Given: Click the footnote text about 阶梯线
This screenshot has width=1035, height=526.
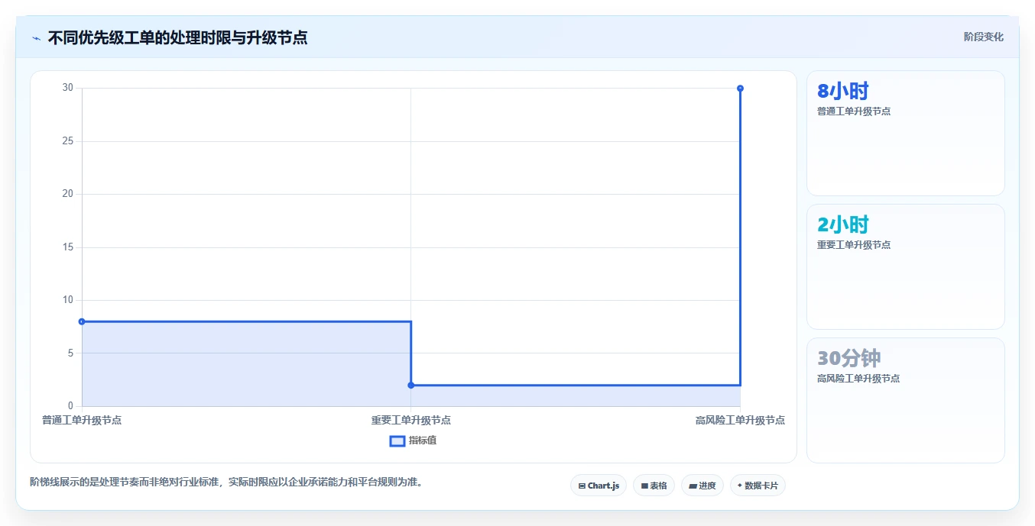Looking at the screenshot, I should point(226,482).
